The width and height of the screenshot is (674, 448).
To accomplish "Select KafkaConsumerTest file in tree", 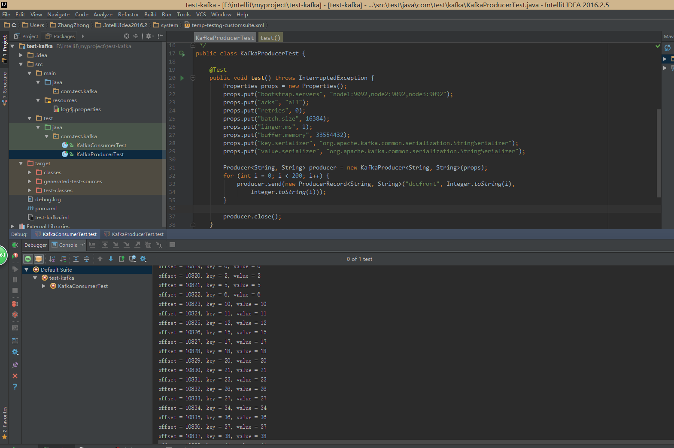I will pyautogui.click(x=94, y=145).
